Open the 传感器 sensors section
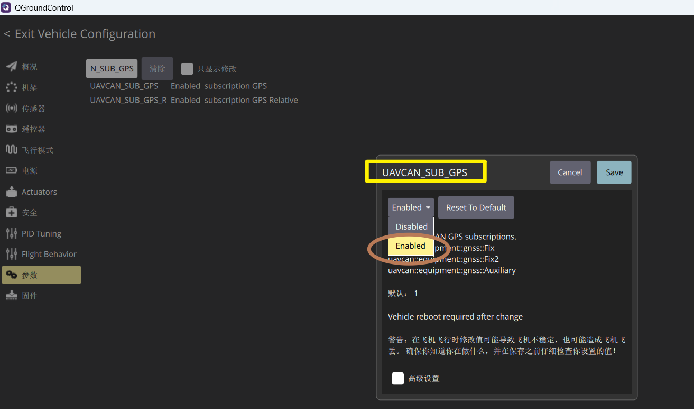This screenshot has width=694, height=409. point(41,108)
